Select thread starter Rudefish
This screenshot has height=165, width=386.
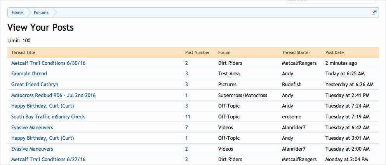[x=292, y=84]
